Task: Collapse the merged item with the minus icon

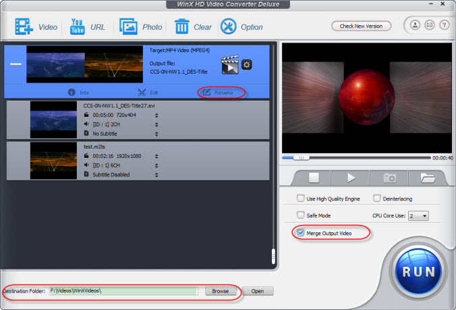Action: [16, 64]
